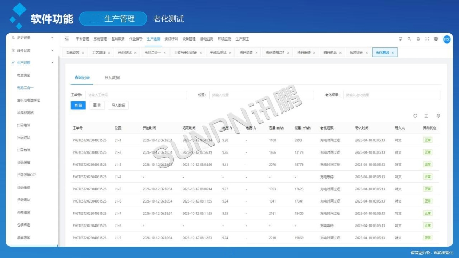Click the 正常 status tag in L1-1 row
459x258 pixels.
click(428, 140)
